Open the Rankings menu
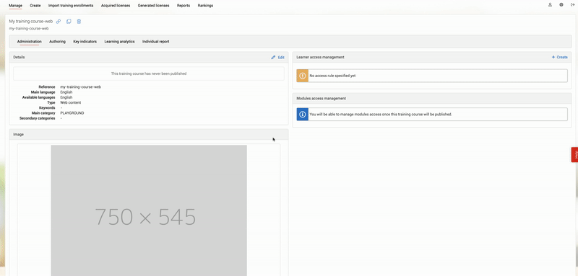Screen dimensions: 578x276 pyautogui.click(x=205, y=6)
